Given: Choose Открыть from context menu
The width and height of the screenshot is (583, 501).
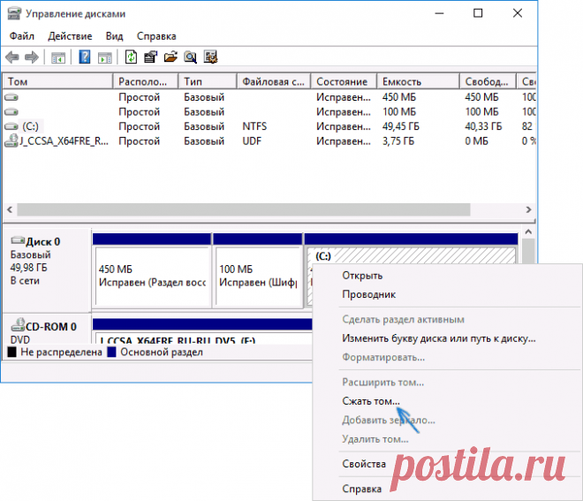Looking at the screenshot, I should pyautogui.click(x=362, y=276).
